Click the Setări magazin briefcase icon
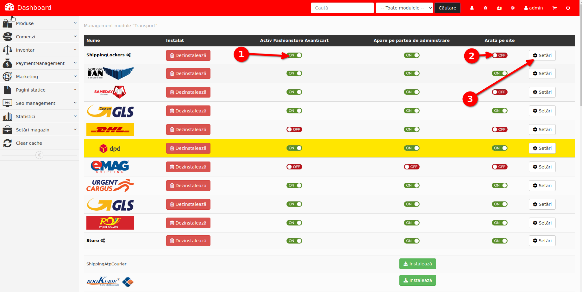Screen dimensions: 582x292 (x=7, y=130)
